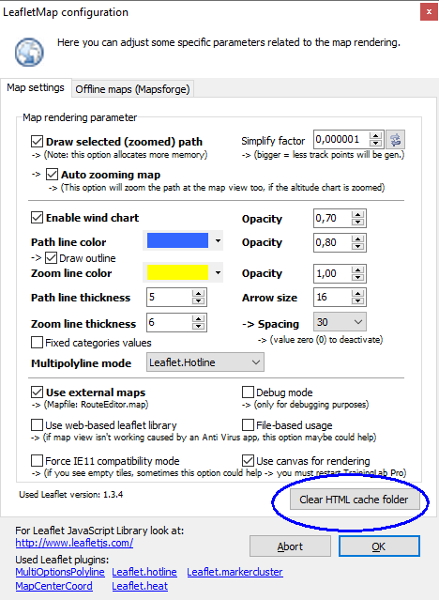Click the Zoom line Opacity value field
The width and height of the screenshot is (439, 600).
332,273
